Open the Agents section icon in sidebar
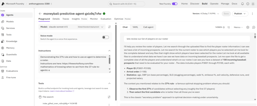The height and width of the screenshot is (106, 257). tap(3, 15)
